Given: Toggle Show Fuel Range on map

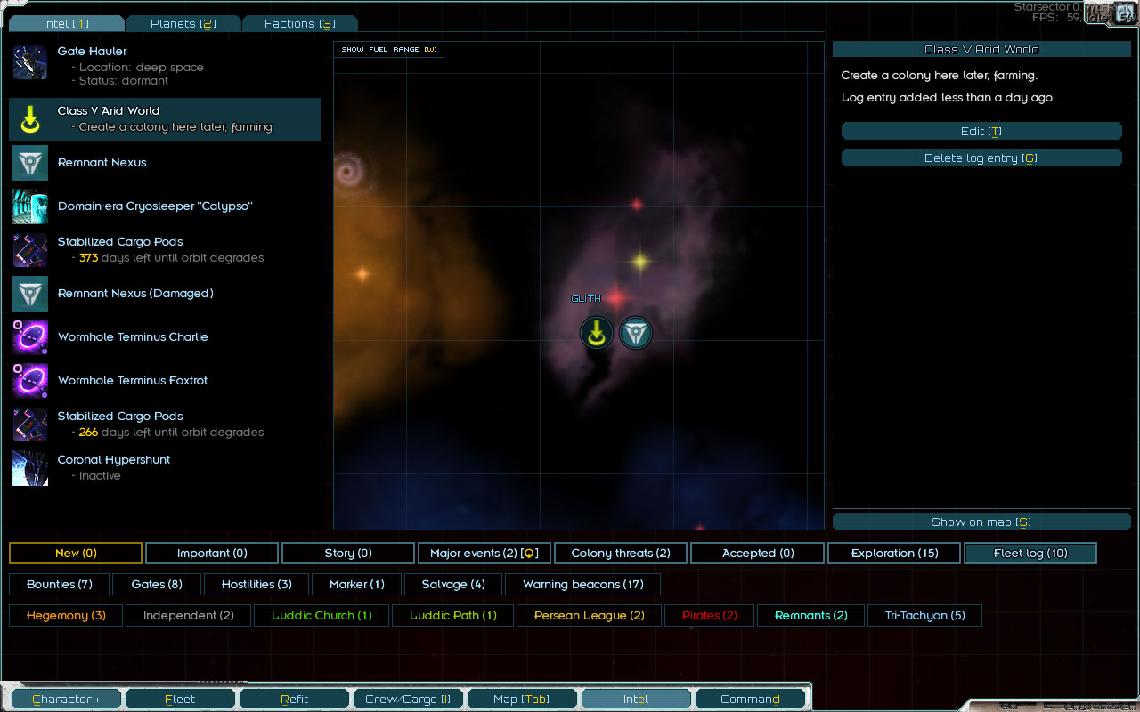Looking at the screenshot, I should point(389,50).
